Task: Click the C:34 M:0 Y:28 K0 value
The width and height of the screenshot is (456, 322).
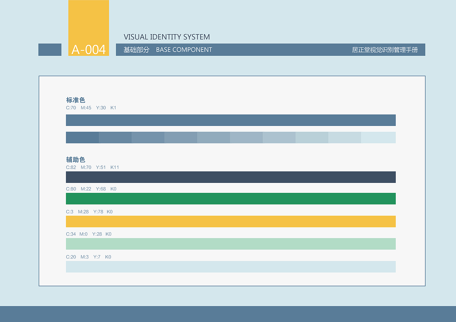Action: [89, 234]
